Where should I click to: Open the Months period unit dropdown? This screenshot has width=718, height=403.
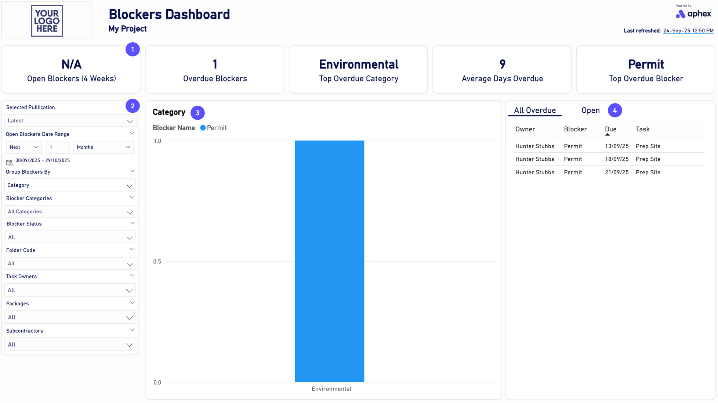103,148
